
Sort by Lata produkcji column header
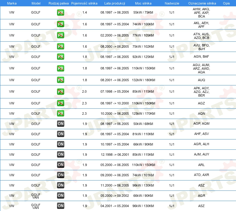[x=115, y=3]
